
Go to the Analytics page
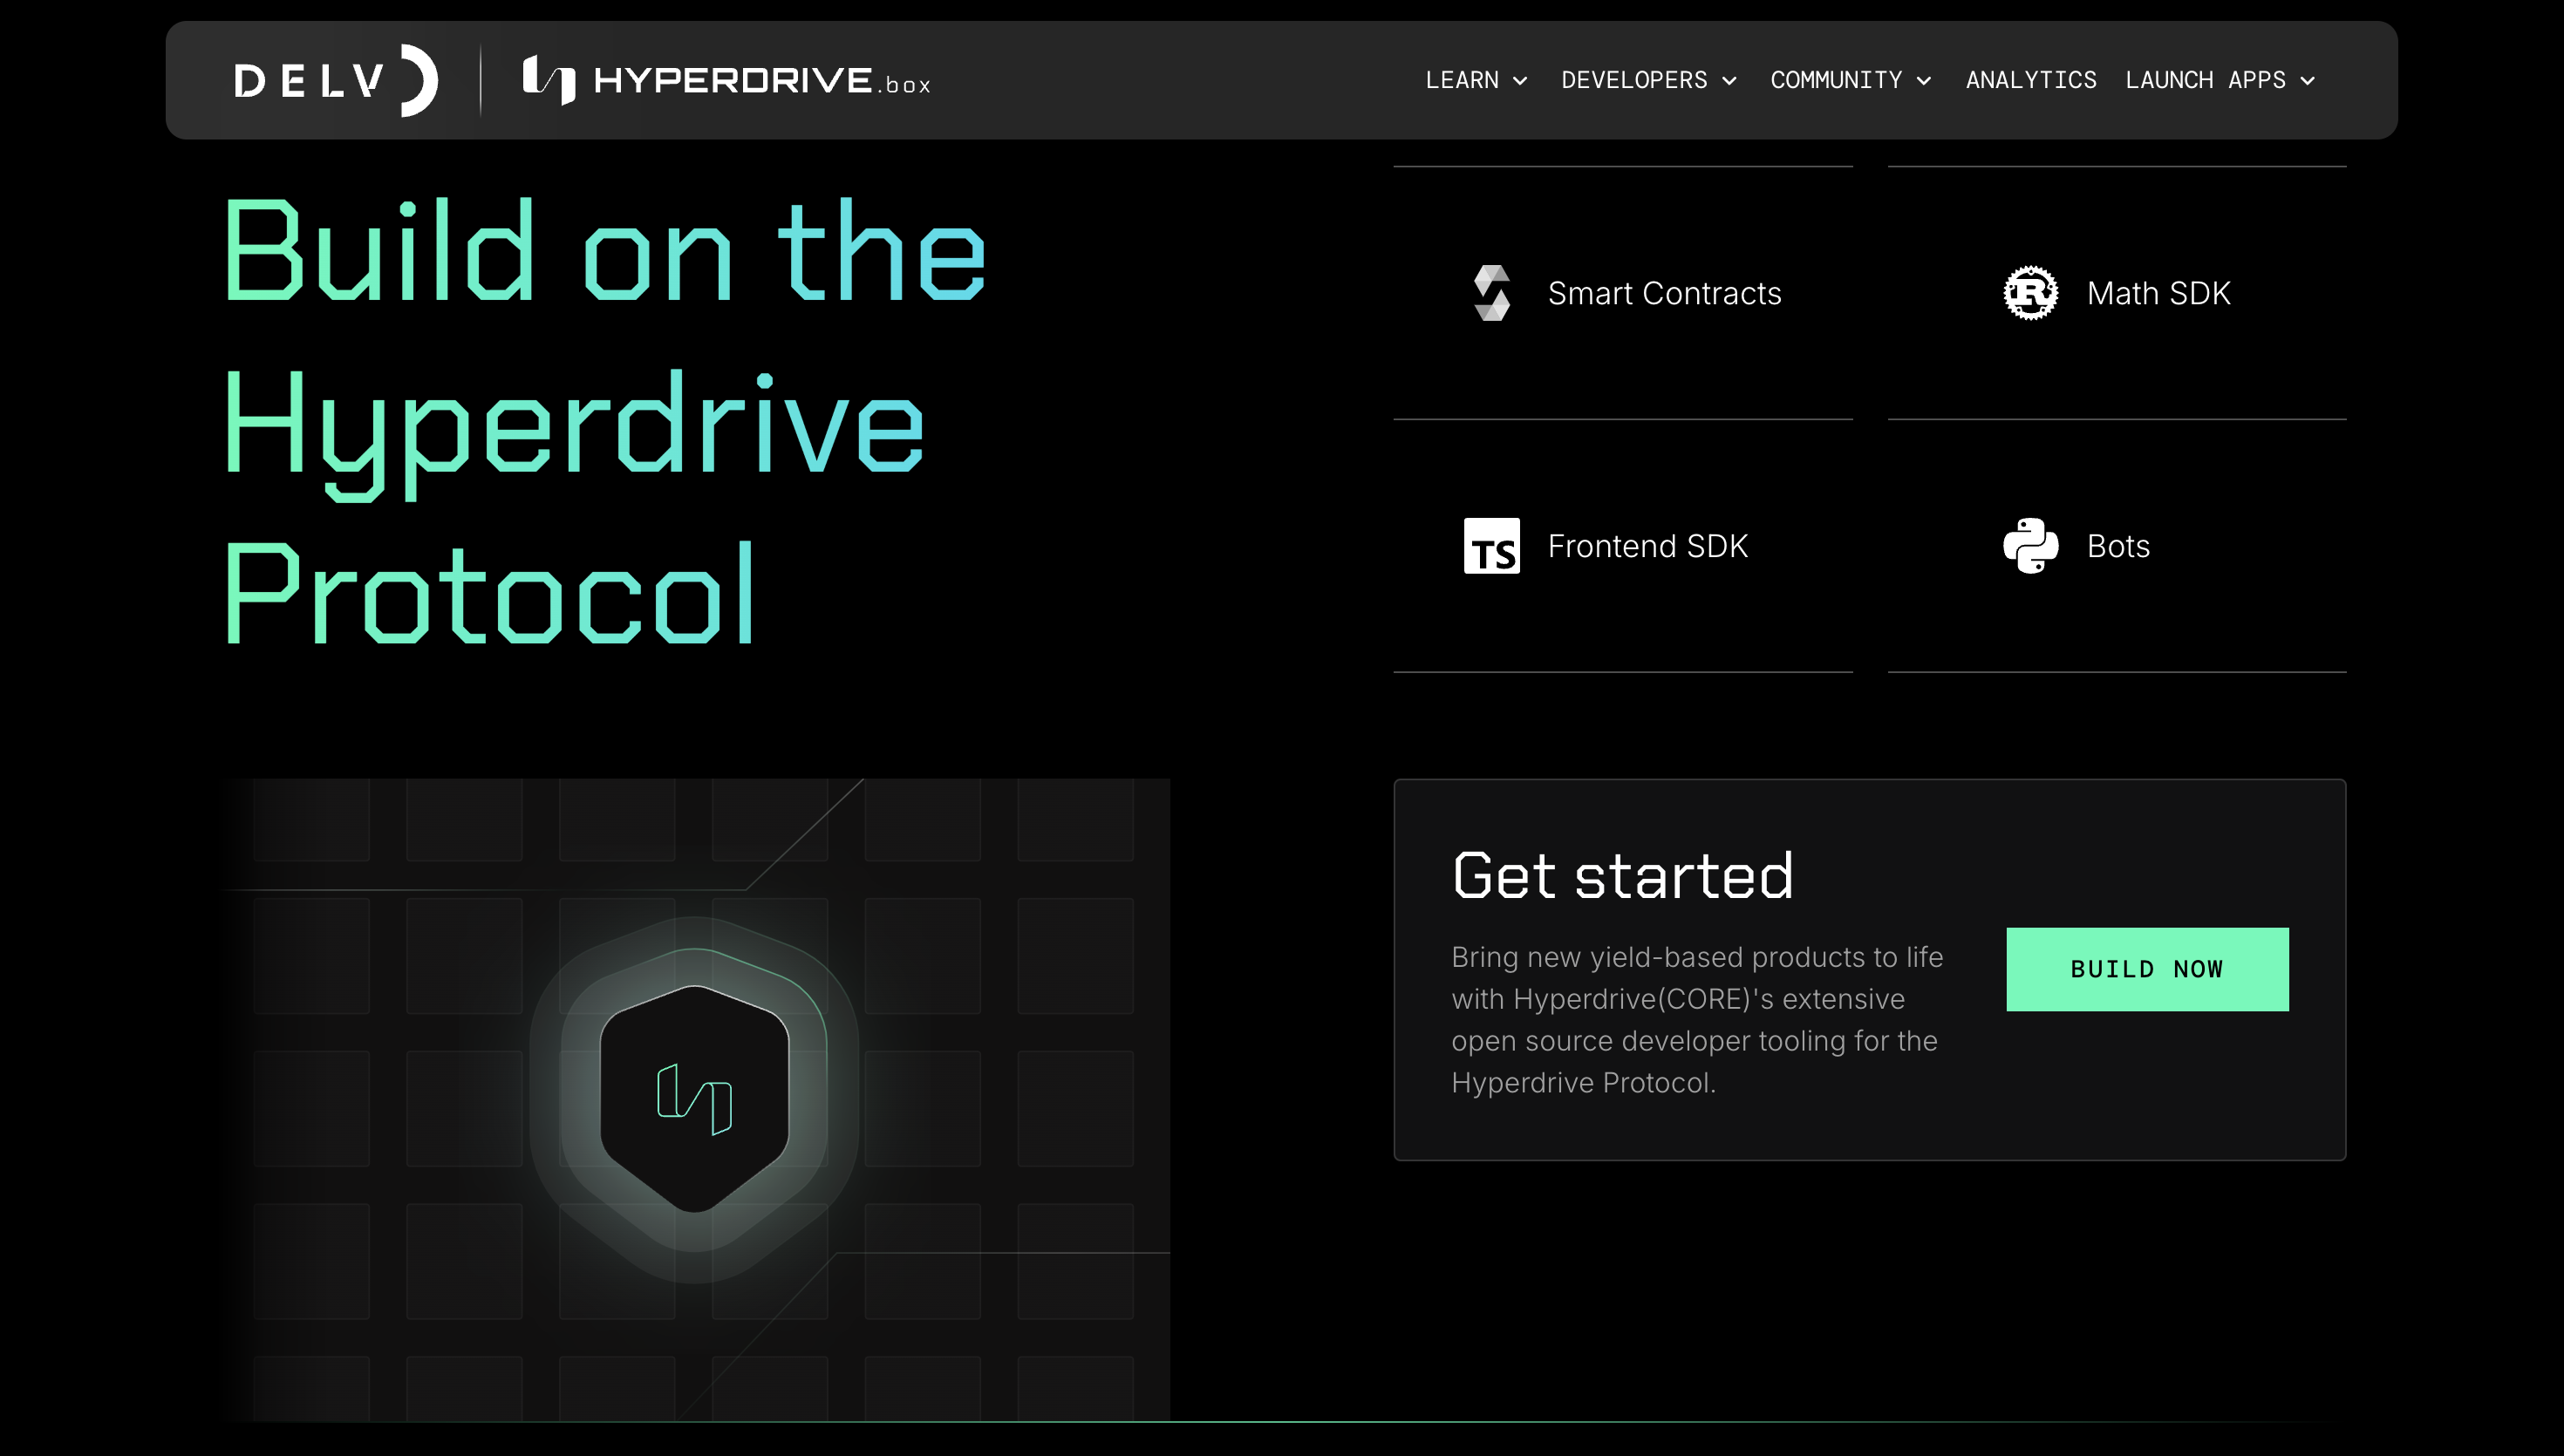tap(2031, 80)
